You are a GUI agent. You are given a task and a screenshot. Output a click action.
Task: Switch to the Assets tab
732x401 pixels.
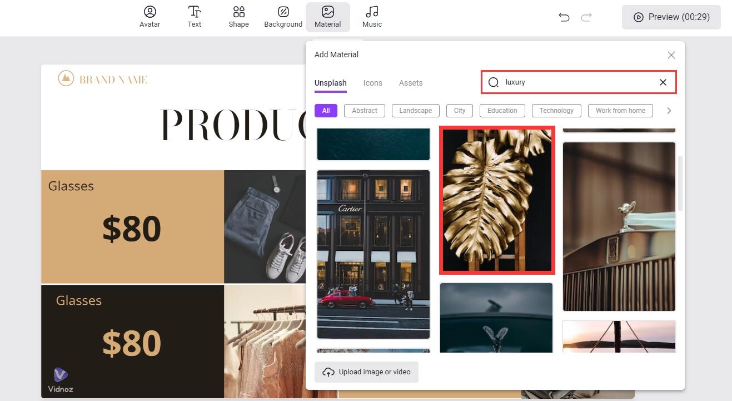411,83
